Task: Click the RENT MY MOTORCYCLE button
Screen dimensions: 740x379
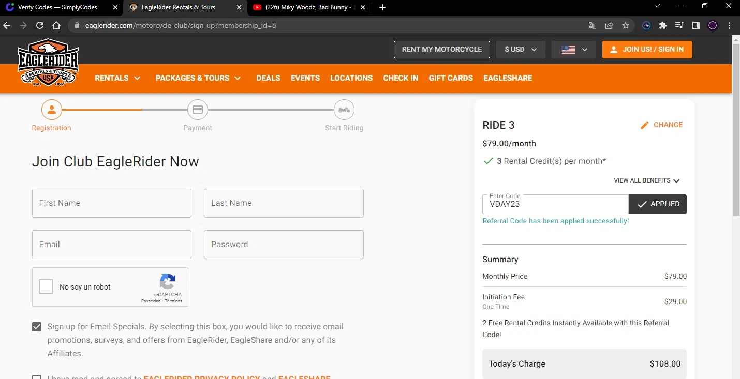Action: [x=442, y=50]
